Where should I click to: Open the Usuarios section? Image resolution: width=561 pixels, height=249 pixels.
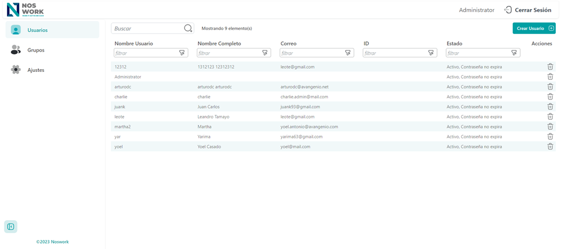(52, 30)
